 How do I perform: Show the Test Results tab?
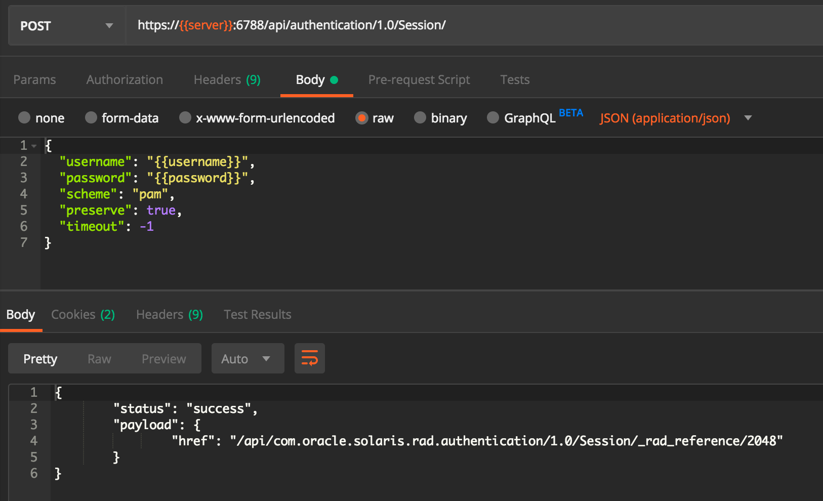(257, 315)
